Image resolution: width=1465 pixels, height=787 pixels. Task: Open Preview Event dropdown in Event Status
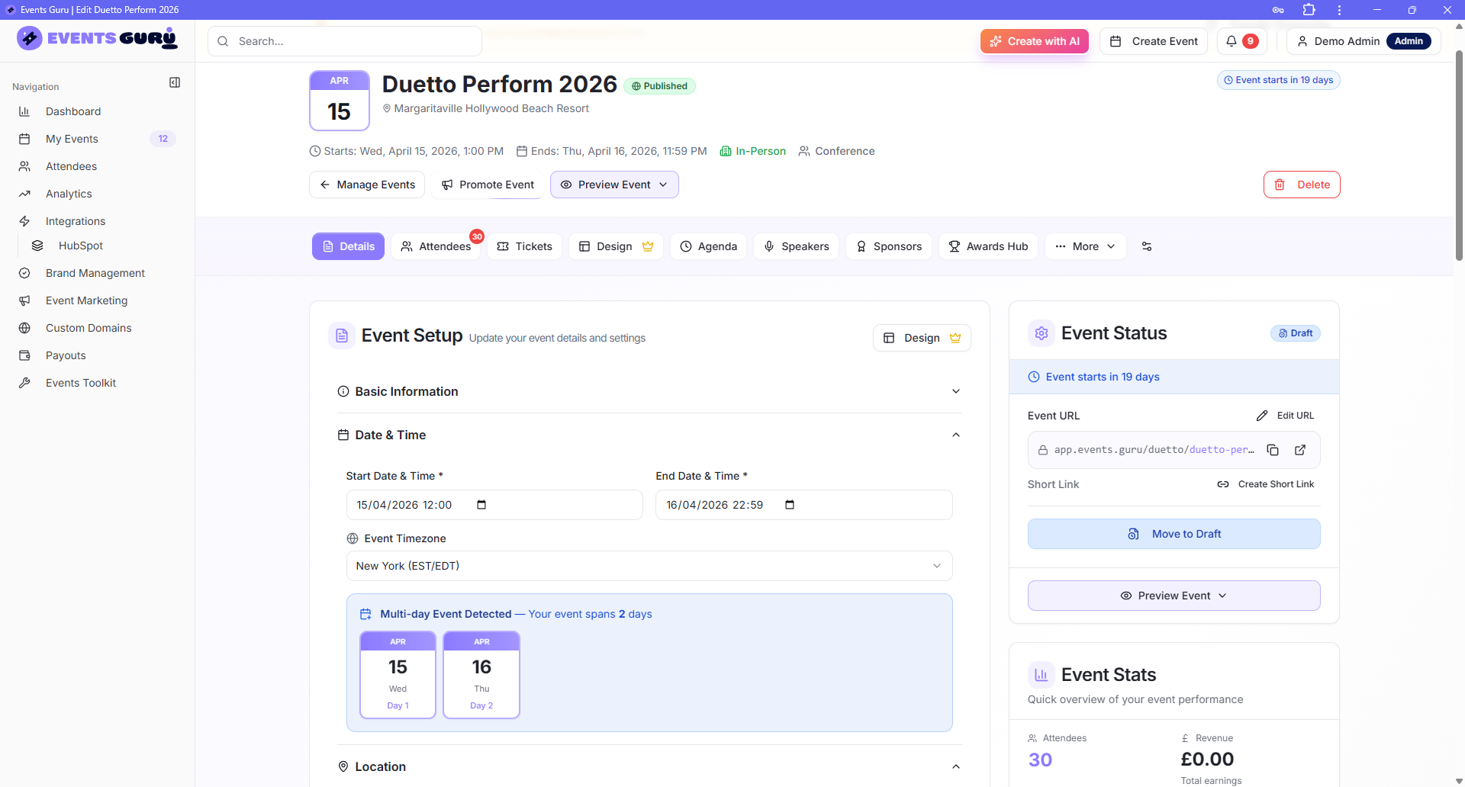(x=1174, y=596)
